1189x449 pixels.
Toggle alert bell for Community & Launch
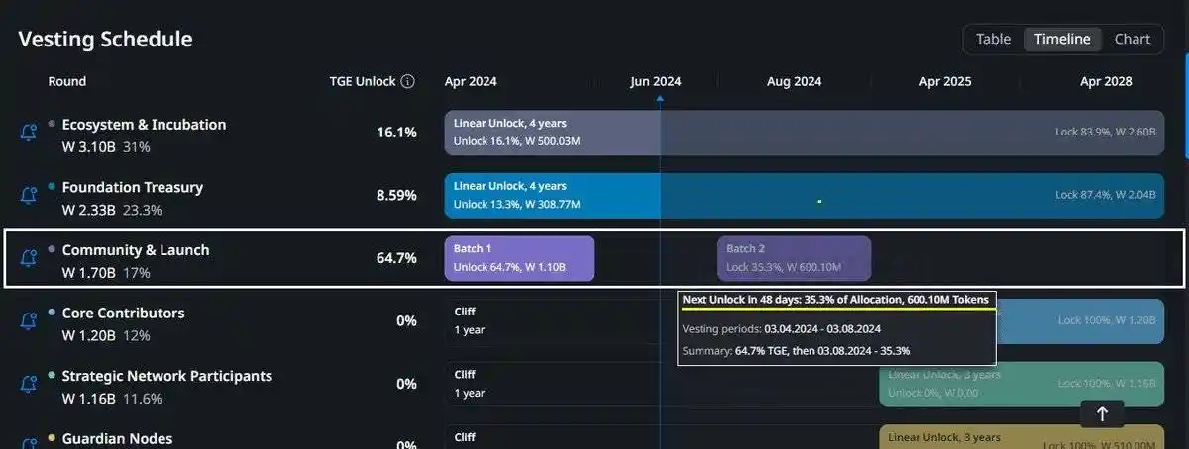(29, 259)
